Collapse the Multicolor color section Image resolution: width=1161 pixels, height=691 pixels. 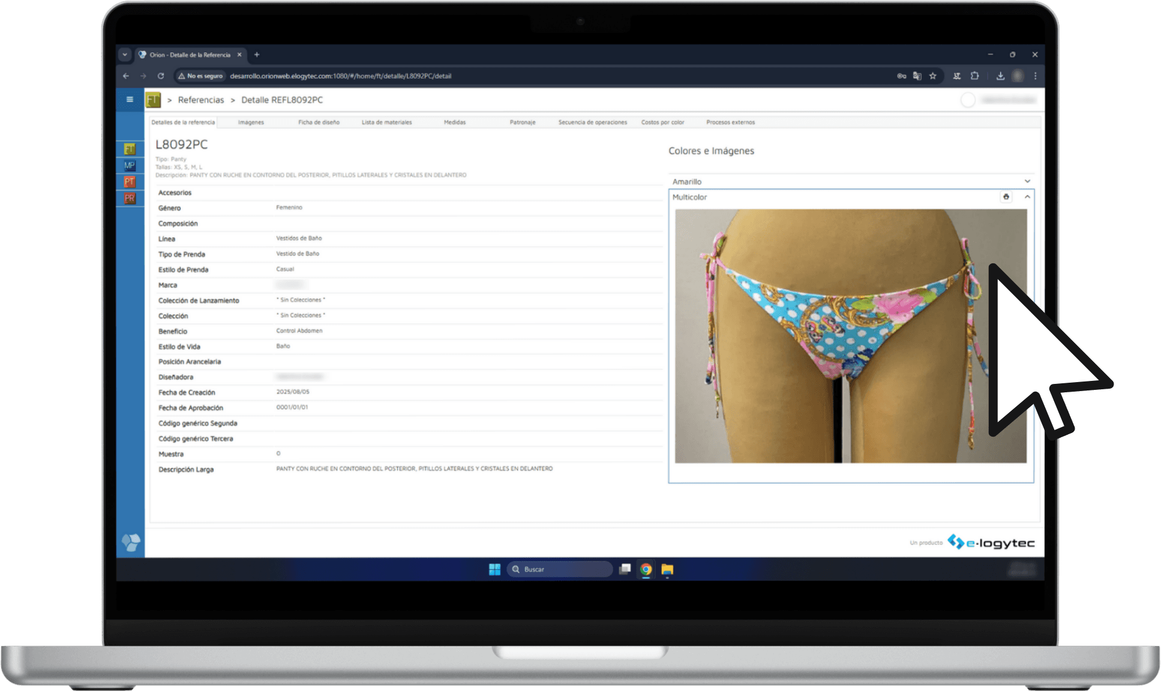click(1027, 197)
